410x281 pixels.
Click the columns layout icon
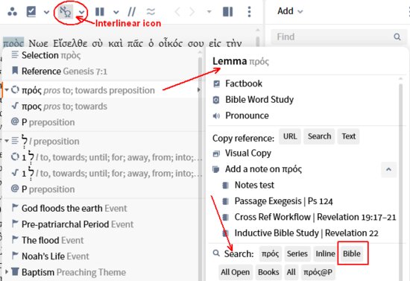[100, 12]
